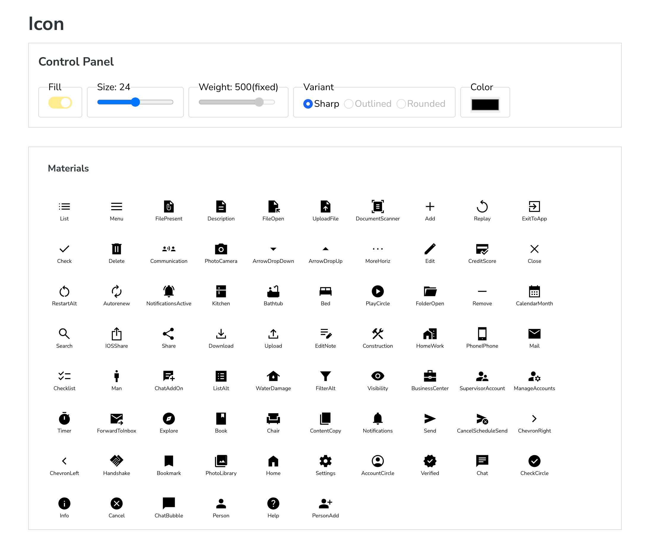Select the NotificationsActive bell icon
Image resolution: width=647 pixels, height=537 pixels.
tap(169, 291)
